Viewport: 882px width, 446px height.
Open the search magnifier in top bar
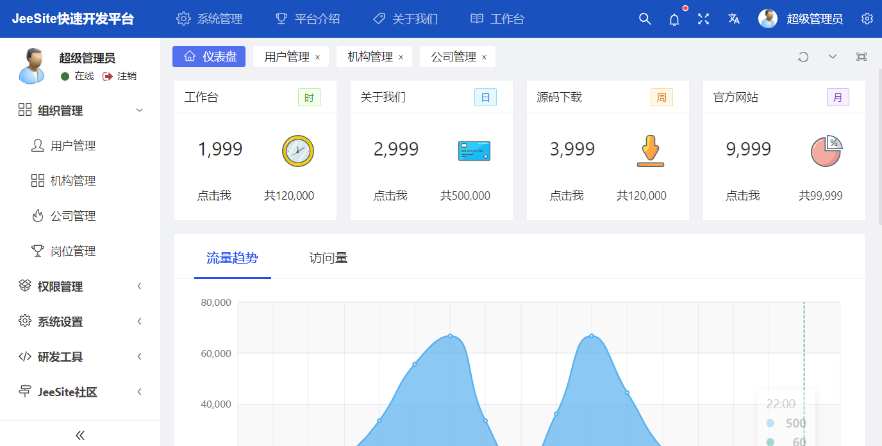click(645, 19)
